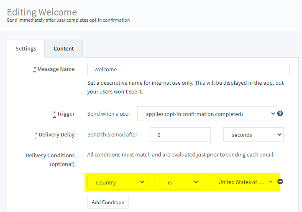The height and width of the screenshot is (212, 302).
Task: Open the Country condition field dropdown
Action: [117, 182]
